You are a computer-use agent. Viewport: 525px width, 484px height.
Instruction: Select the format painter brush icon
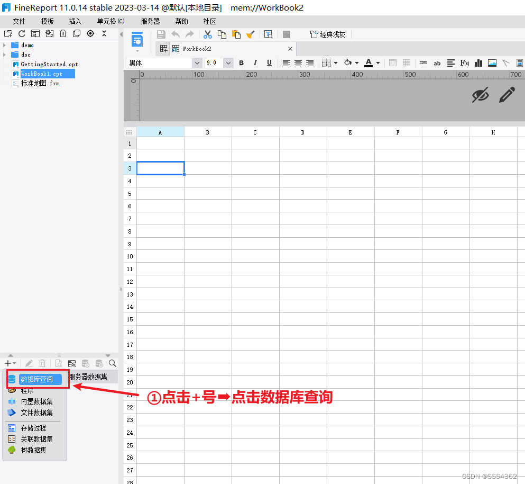click(251, 34)
